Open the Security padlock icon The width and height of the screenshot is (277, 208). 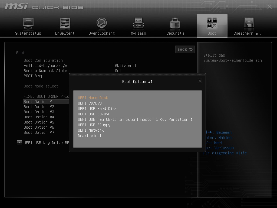tap(175, 23)
